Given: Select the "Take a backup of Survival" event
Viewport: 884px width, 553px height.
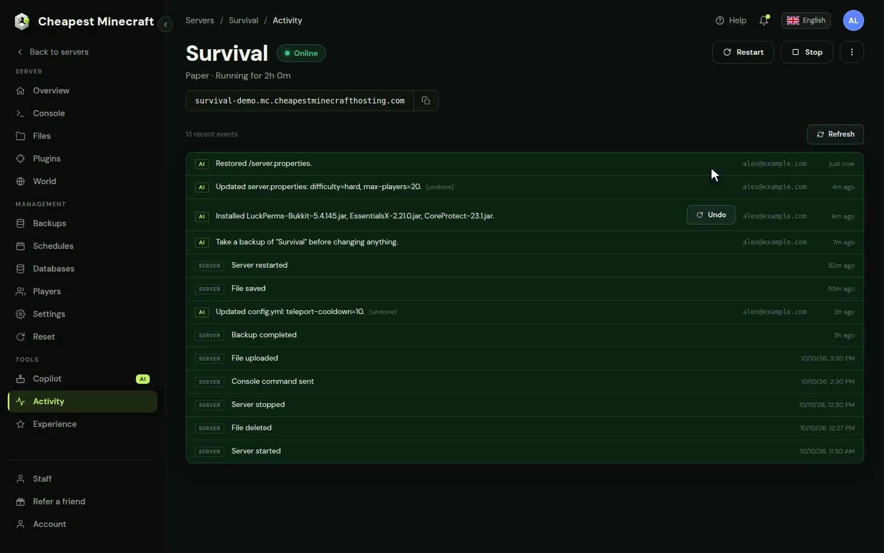Looking at the screenshot, I should [x=525, y=243].
